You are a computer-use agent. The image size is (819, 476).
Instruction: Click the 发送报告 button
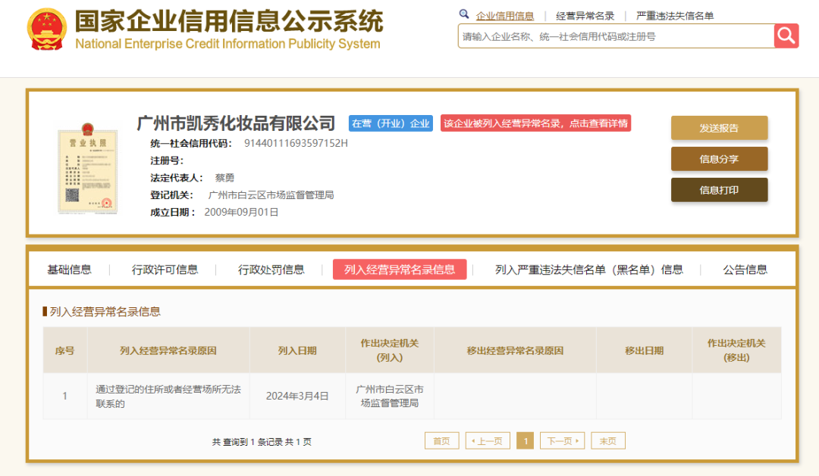(x=719, y=128)
